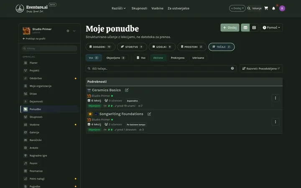Click the Galerije sidebar icon
Viewport: 301px width, 188px height.
(26, 132)
